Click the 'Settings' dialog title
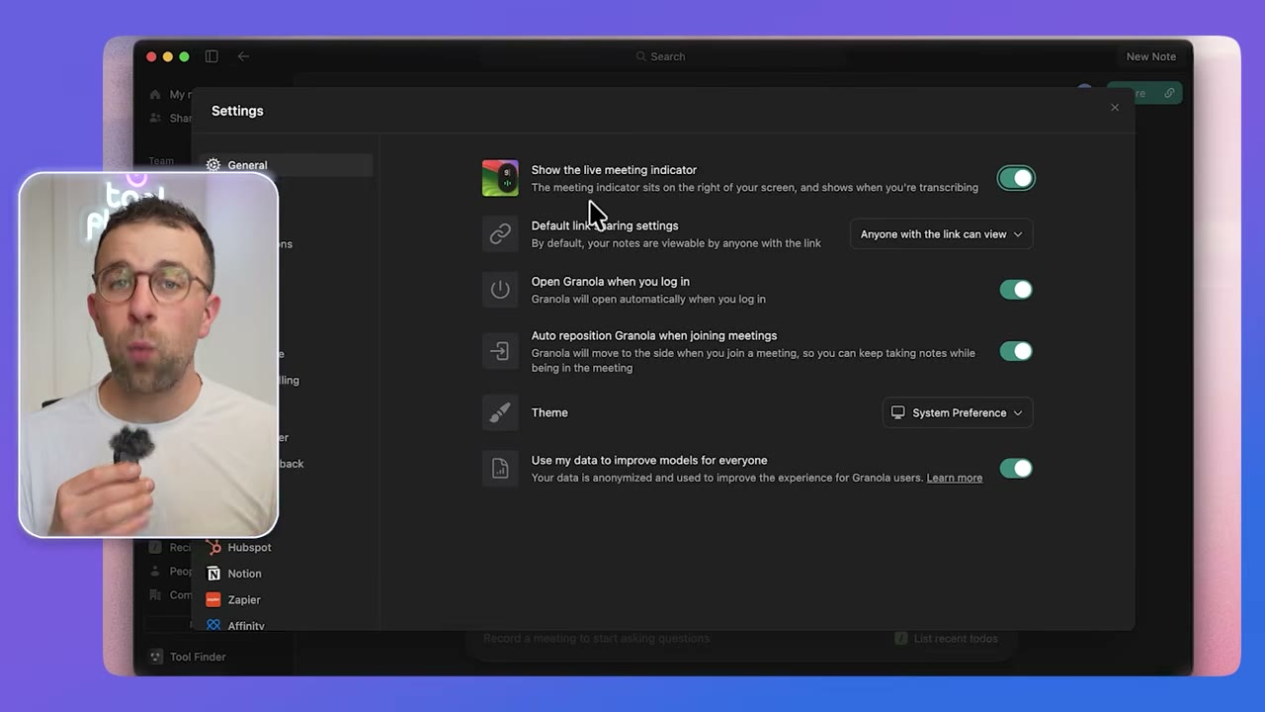This screenshot has width=1265, height=712. (237, 111)
